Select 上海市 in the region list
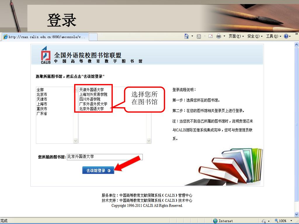 (42, 104)
